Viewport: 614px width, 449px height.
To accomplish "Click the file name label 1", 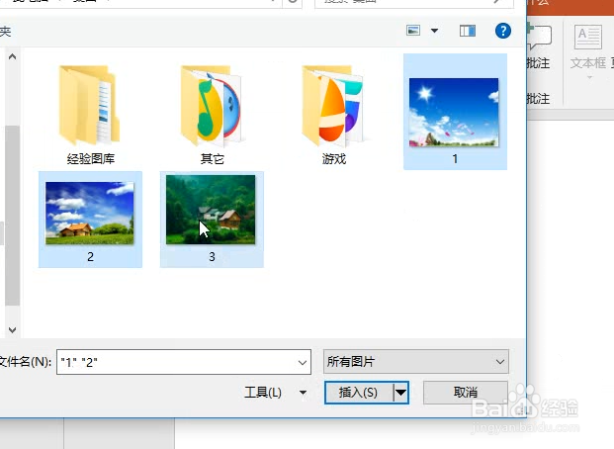I will [x=455, y=158].
